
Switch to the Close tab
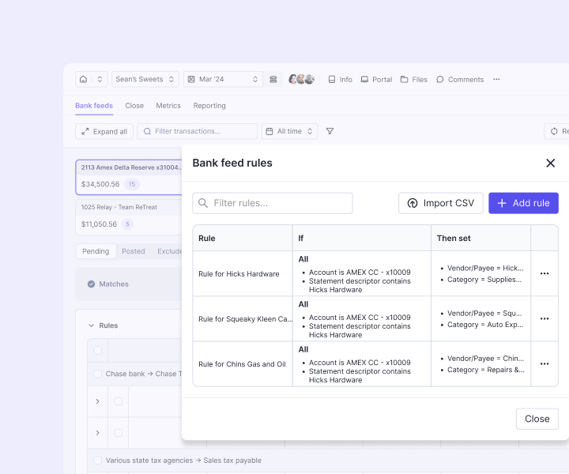tap(134, 106)
